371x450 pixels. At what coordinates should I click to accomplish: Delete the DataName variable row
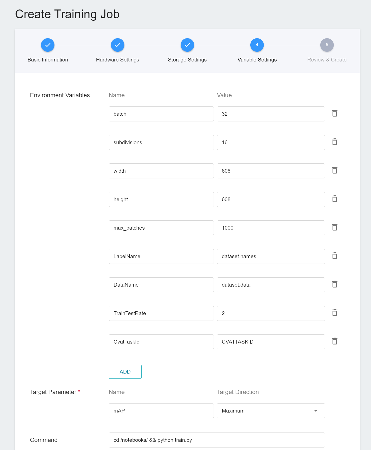[335, 284]
